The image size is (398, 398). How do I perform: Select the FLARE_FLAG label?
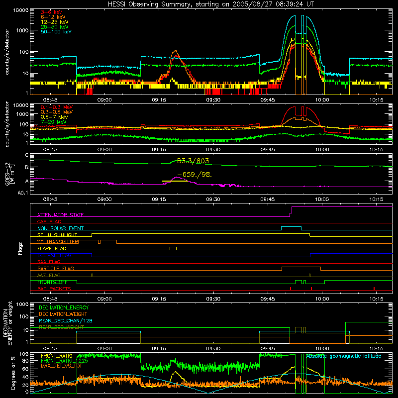(x=52, y=248)
